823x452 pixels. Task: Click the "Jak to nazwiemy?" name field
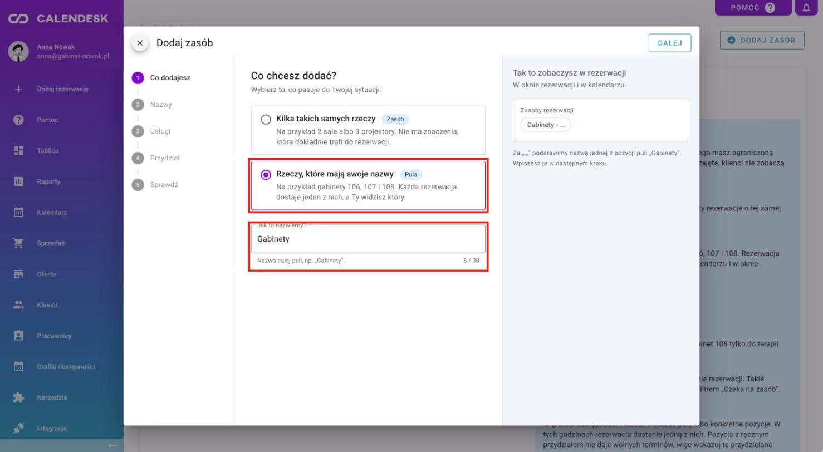tap(368, 239)
